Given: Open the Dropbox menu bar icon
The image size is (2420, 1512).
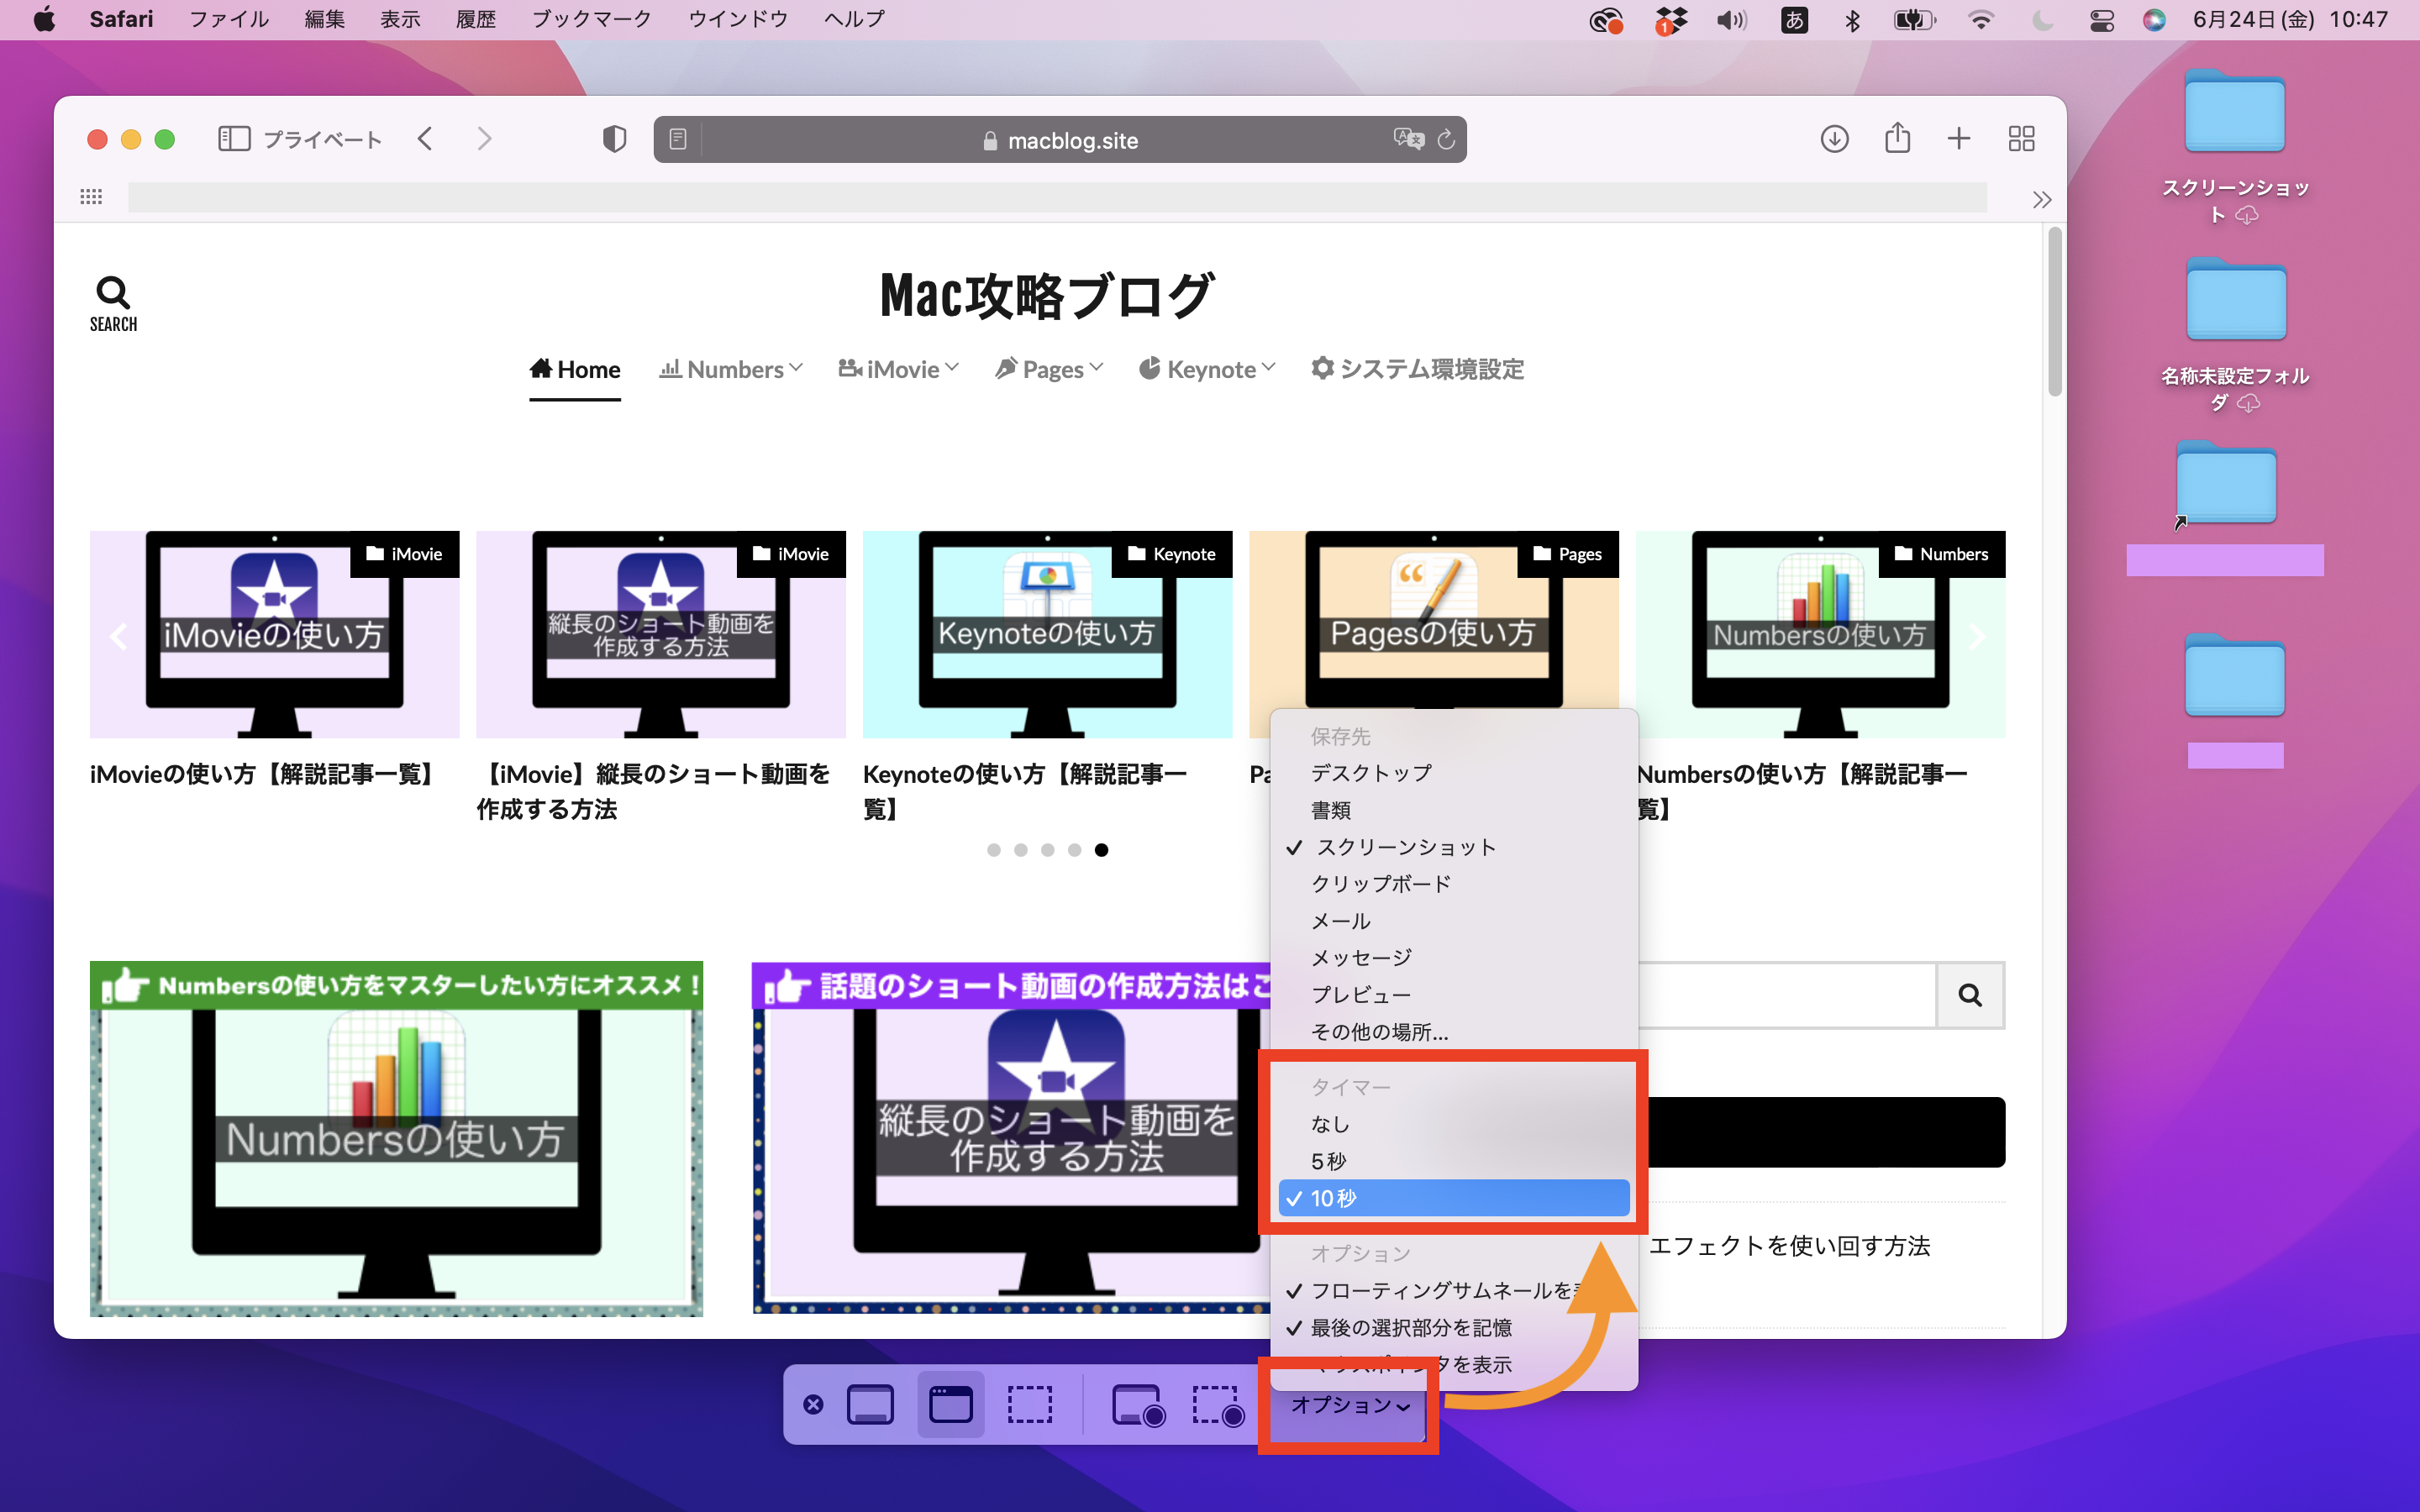Looking at the screenshot, I should point(1670,20).
